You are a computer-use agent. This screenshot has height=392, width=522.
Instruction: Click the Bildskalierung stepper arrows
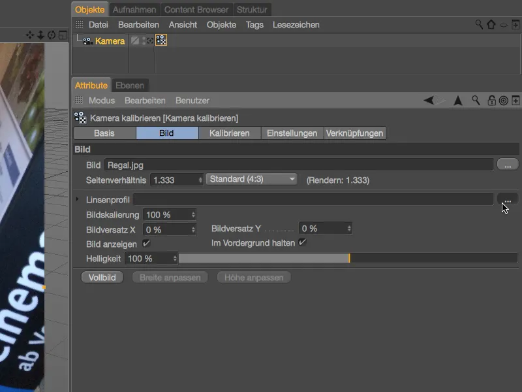coord(193,215)
